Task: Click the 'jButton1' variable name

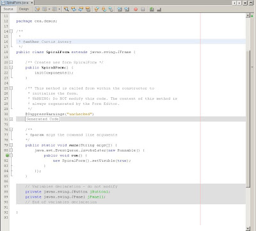Action: pos(100,191)
